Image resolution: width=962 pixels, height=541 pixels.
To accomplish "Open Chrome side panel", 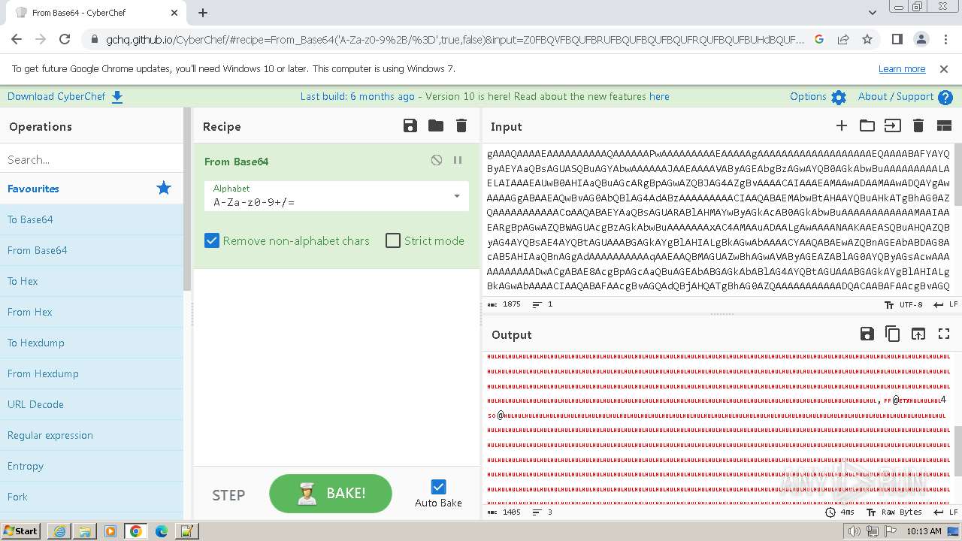I will tap(897, 39).
